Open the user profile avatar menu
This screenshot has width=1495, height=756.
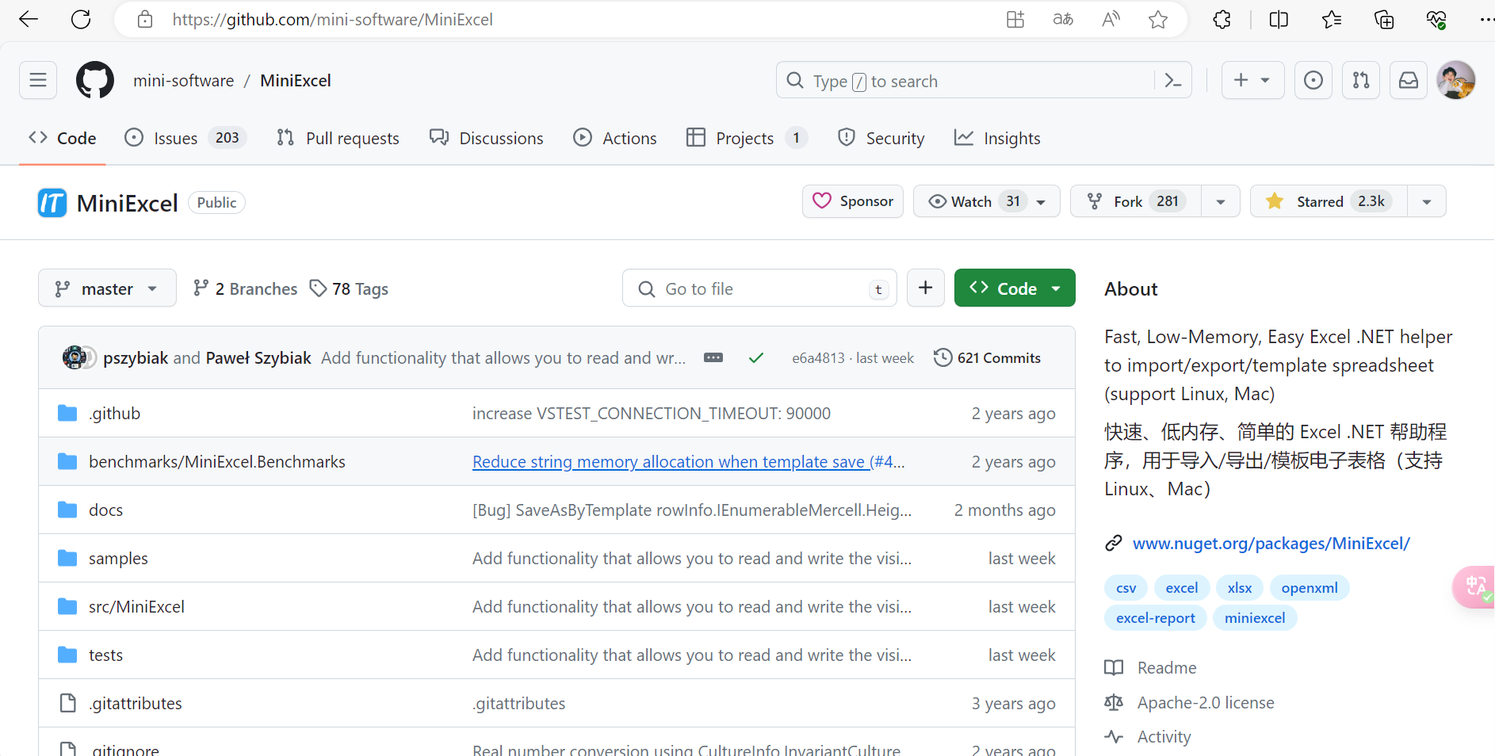(x=1456, y=80)
